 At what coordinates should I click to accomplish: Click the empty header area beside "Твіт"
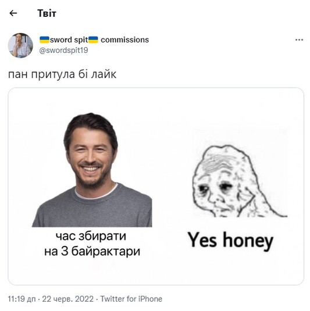point(179,13)
